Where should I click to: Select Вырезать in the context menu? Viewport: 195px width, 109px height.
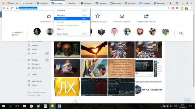[x=72, y=15]
